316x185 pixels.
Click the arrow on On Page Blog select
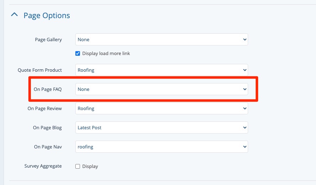pyautogui.click(x=245, y=127)
